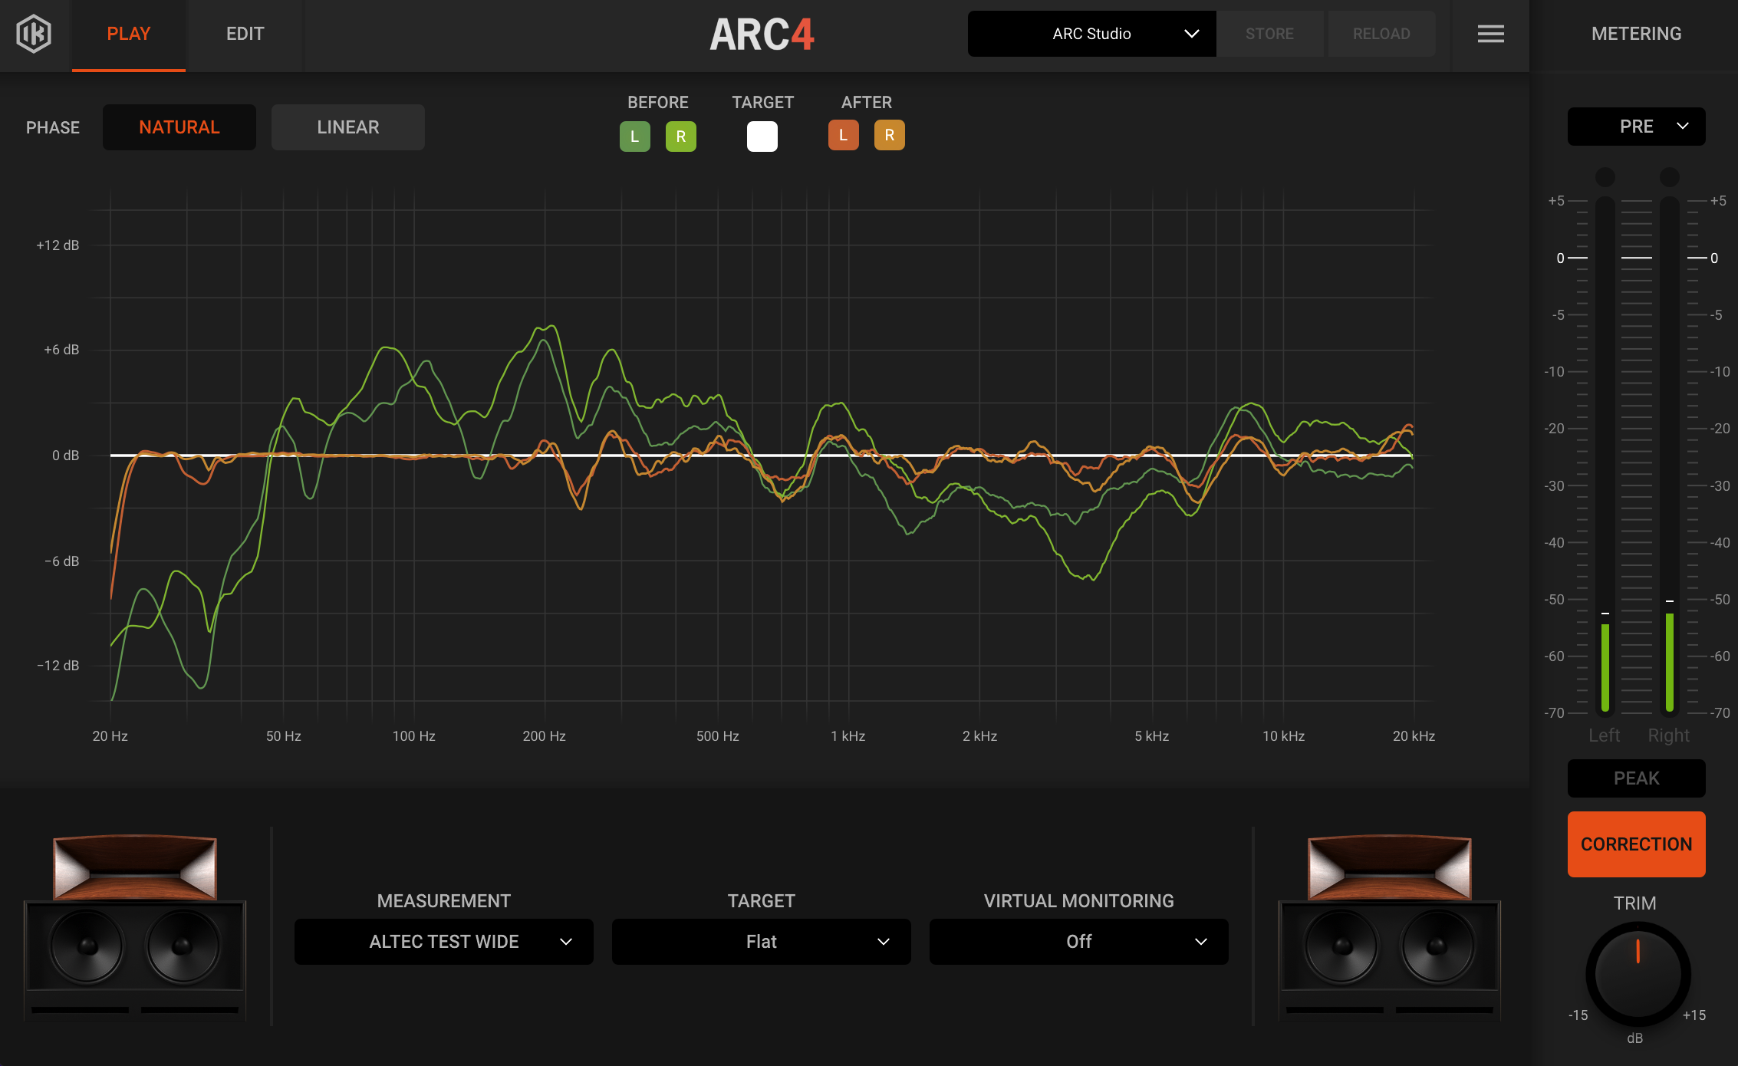Expand the Measurement ALTEC TEST WIDE dropdown
The height and width of the screenshot is (1066, 1738).
click(444, 941)
